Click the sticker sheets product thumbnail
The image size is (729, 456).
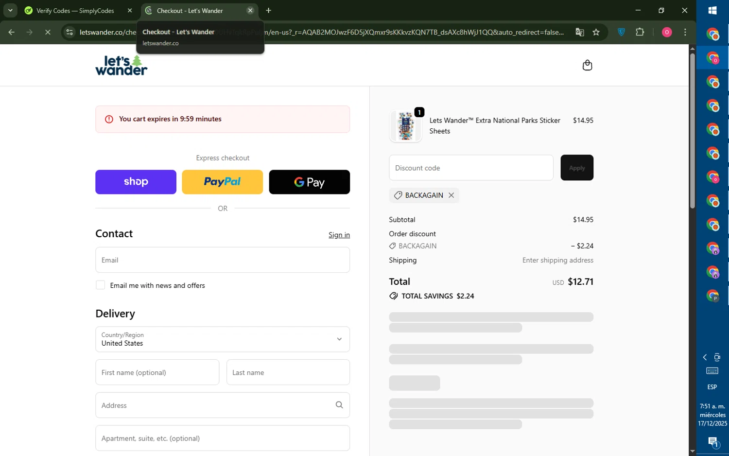tap(405, 126)
